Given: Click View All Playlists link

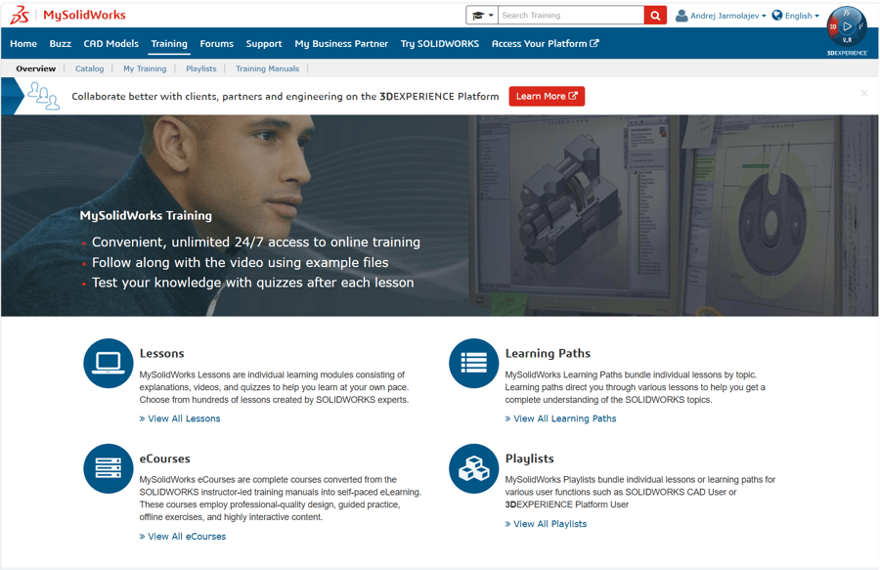Looking at the screenshot, I should tap(546, 524).
